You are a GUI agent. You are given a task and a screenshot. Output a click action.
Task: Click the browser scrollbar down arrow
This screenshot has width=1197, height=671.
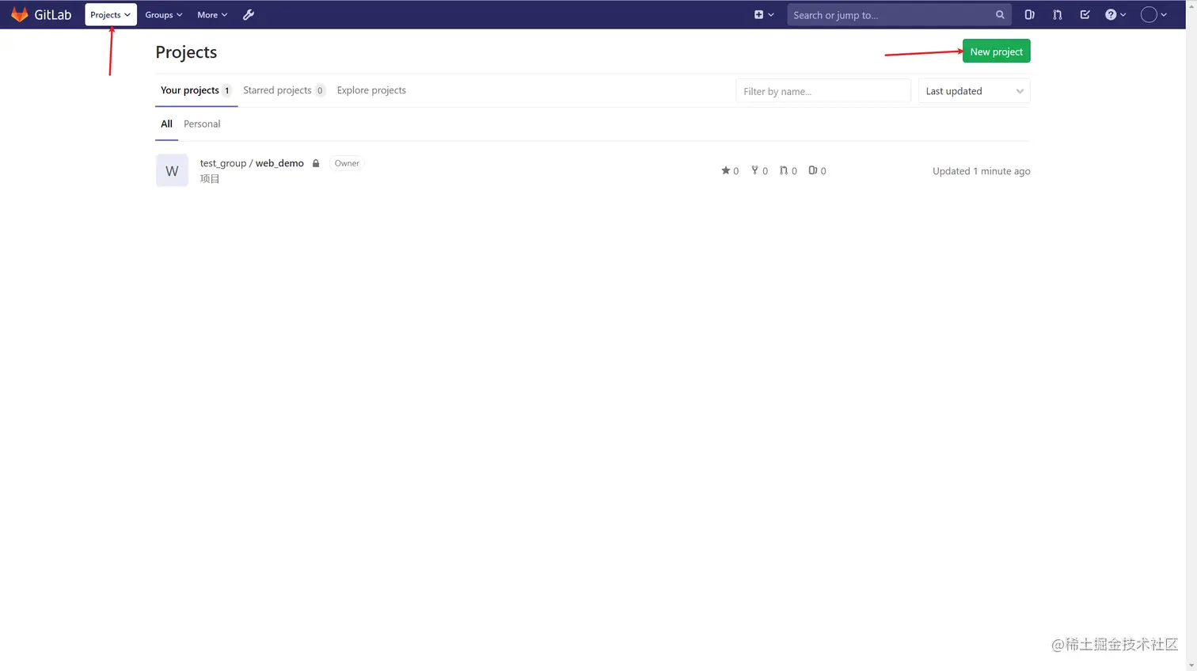click(x=1191, y=665)
